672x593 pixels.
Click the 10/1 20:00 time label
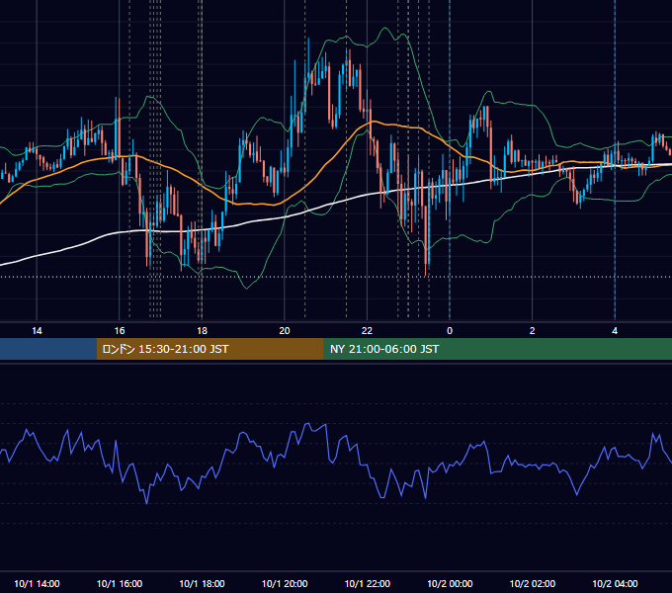285,583
